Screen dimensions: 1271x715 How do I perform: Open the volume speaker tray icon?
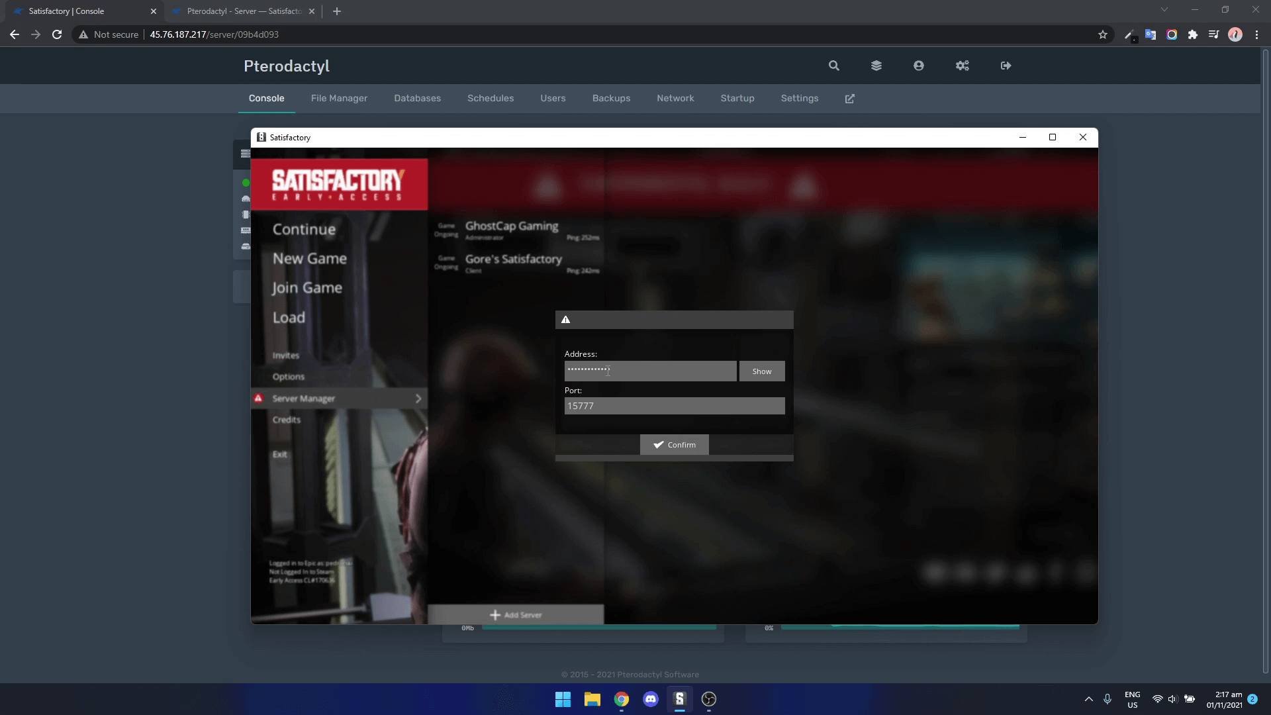pyautogui.click(x=1173, y=699)
